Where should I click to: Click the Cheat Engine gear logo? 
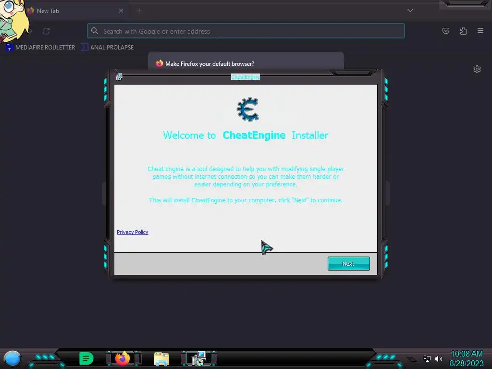(x=248, y=109)
